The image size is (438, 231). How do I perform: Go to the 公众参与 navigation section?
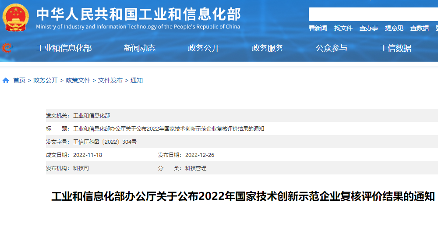(x=332, y=48)
